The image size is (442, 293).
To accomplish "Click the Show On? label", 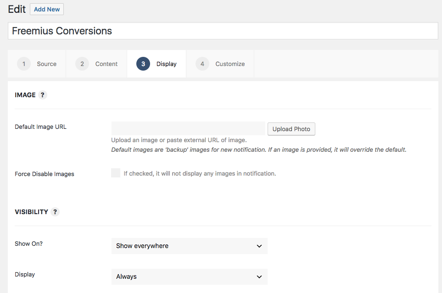I will click(x=28, y=243).
